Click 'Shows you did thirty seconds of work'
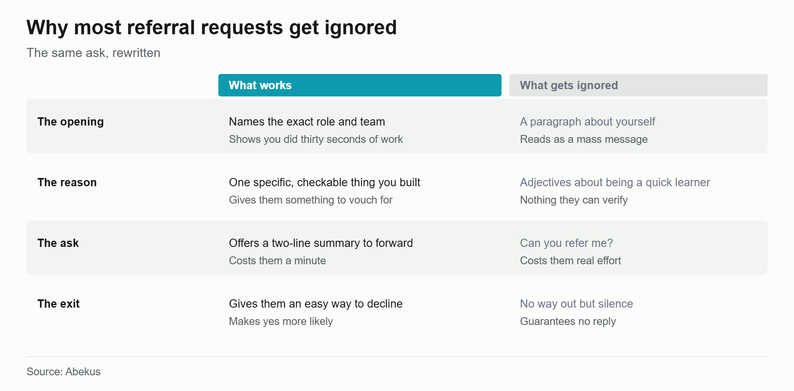 (316, 140)
